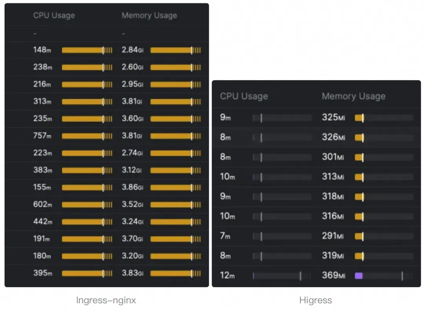Select the 757m CPU usage value
This screenshot has height=310, width=424.
(42, 136)
